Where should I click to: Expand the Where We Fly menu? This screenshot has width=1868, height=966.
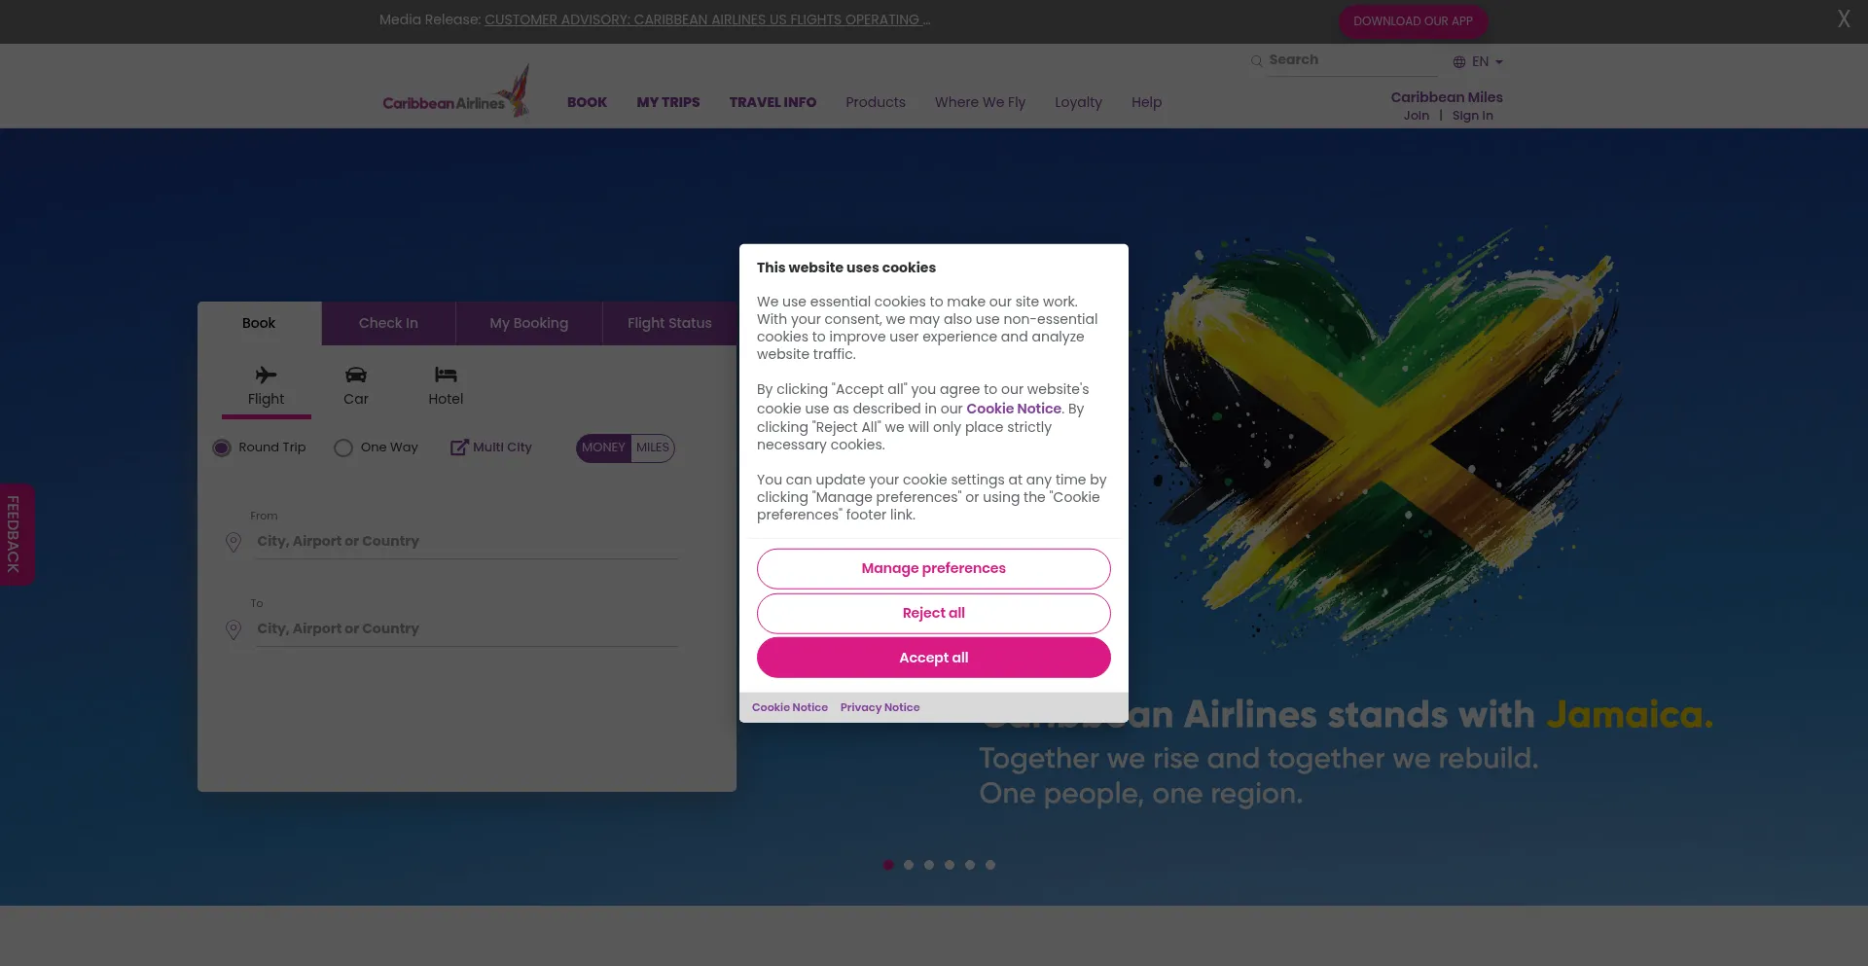pos(980,102)
